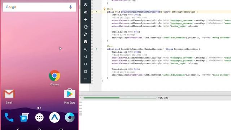Tap the Google search bar
Screen dimensions: 231x130
[39, 7]
